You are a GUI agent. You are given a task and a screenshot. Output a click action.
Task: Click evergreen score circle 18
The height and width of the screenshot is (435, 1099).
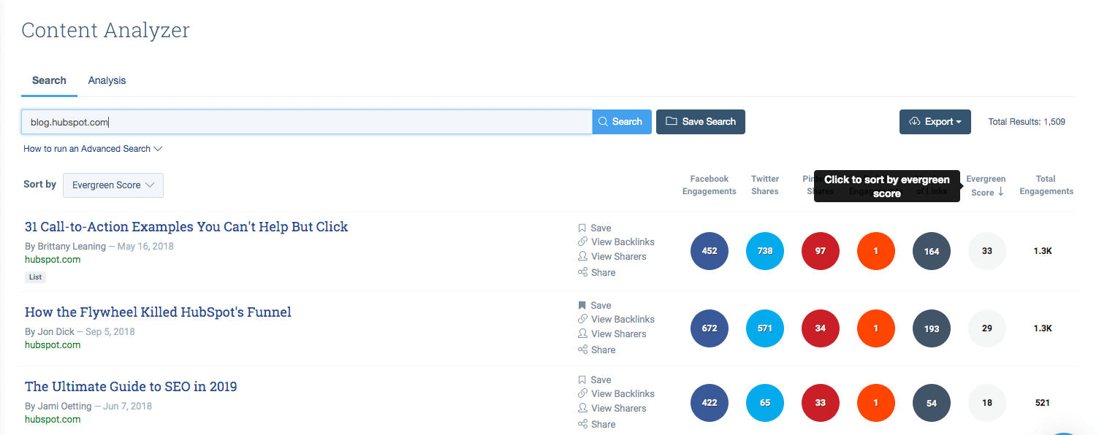click(x=987, y=403)
